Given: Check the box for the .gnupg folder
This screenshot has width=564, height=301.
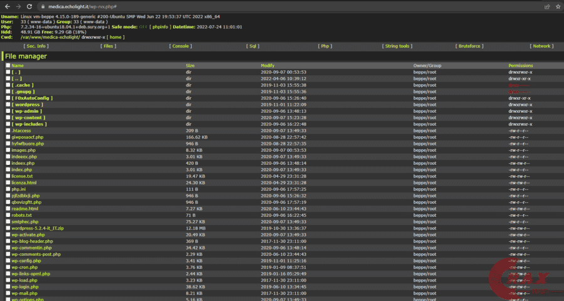Looking at the screenshot, I should click(x=8, y=92).
